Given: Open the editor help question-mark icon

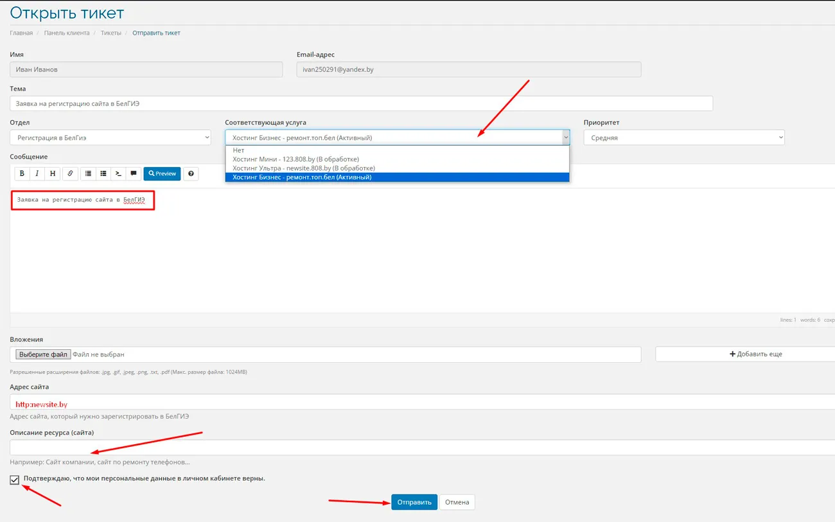Looking at the screenshot, I should [191, 173].
